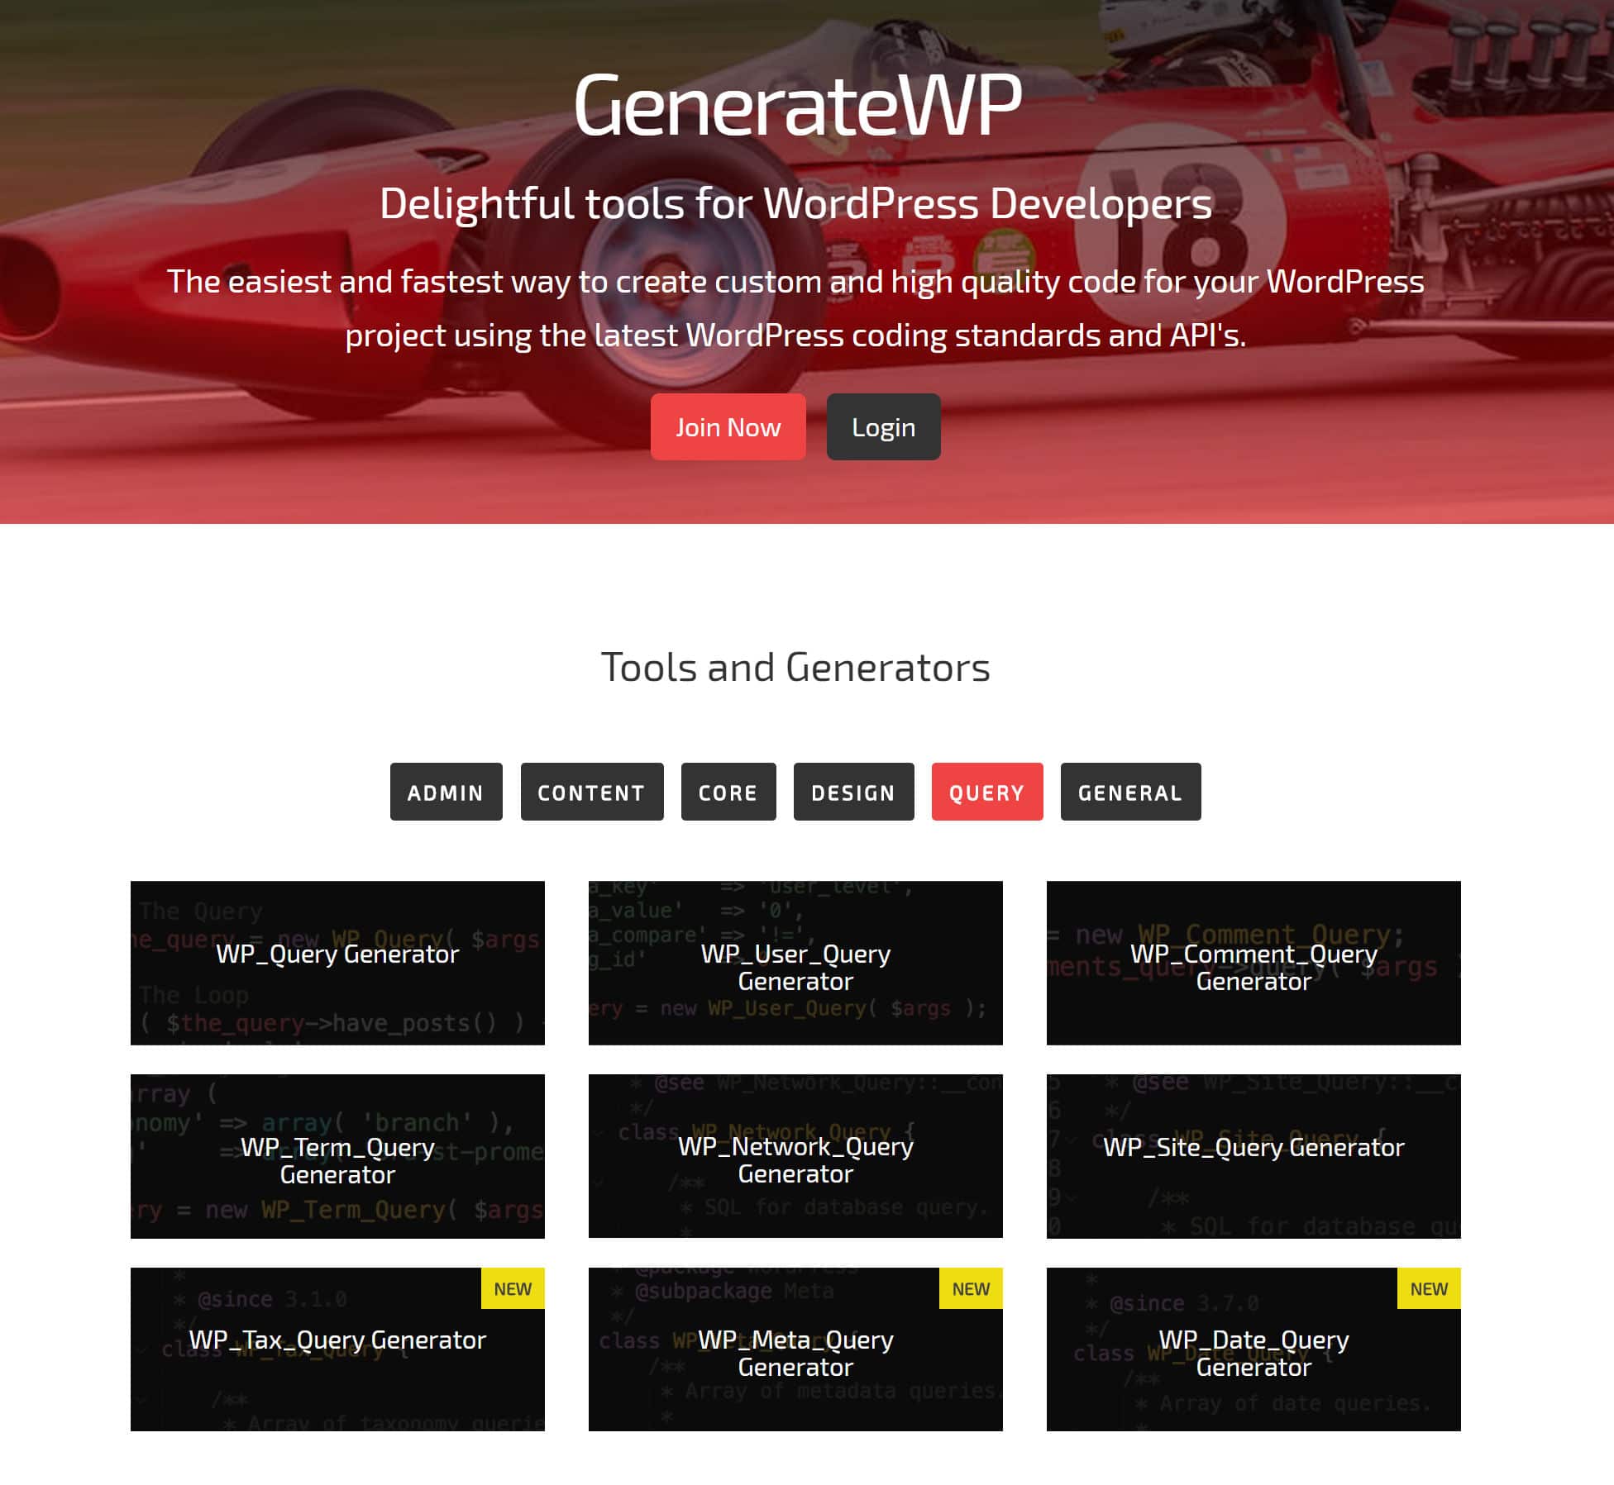1614x1485 pixels.
Task: Select the WP_Comment_Query Generator
Action: pos(1254,963)
